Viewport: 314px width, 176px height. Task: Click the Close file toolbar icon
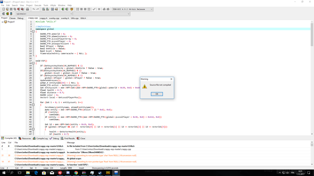click(x=19, y=9)
